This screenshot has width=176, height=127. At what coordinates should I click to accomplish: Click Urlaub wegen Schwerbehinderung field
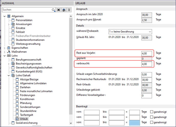point(147,74)
